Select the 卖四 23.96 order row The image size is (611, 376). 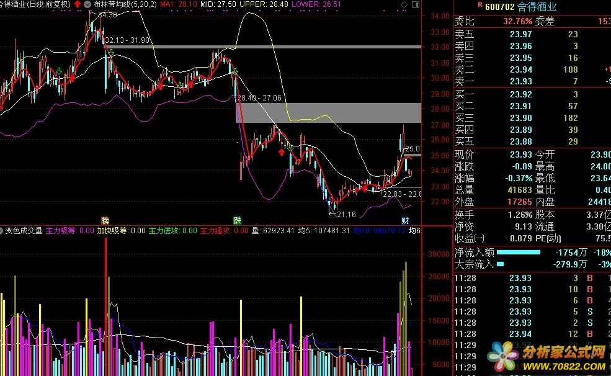(532, 46)
